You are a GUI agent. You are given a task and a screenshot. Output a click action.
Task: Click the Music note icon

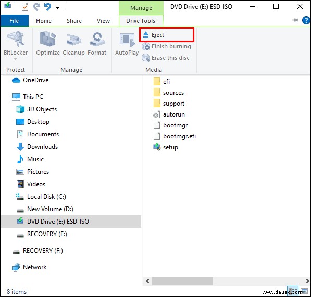coord(20,159)
